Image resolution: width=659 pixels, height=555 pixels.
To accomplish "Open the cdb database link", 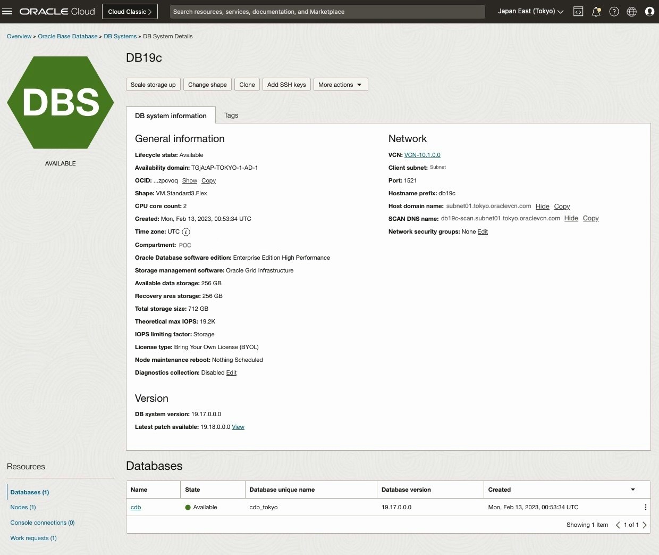I will tap(136, 508).
